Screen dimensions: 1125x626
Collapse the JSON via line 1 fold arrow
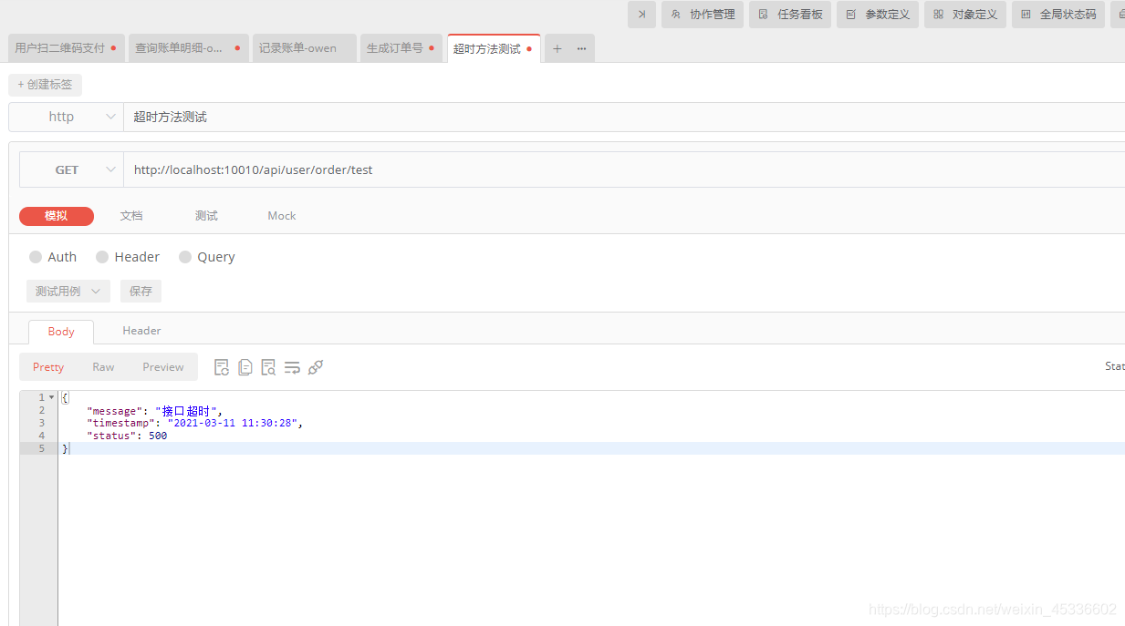pyautogui.click(x=50, y=397)
